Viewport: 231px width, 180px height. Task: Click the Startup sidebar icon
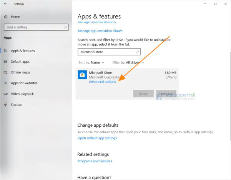point(5,105)
